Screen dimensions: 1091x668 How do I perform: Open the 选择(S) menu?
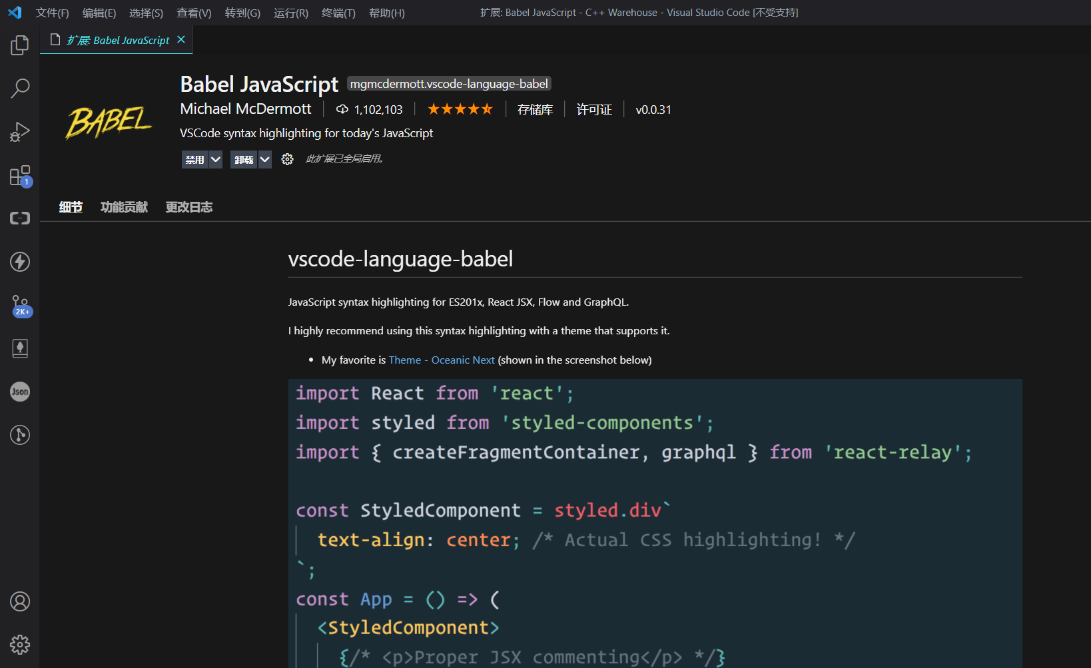pos(146,13)
